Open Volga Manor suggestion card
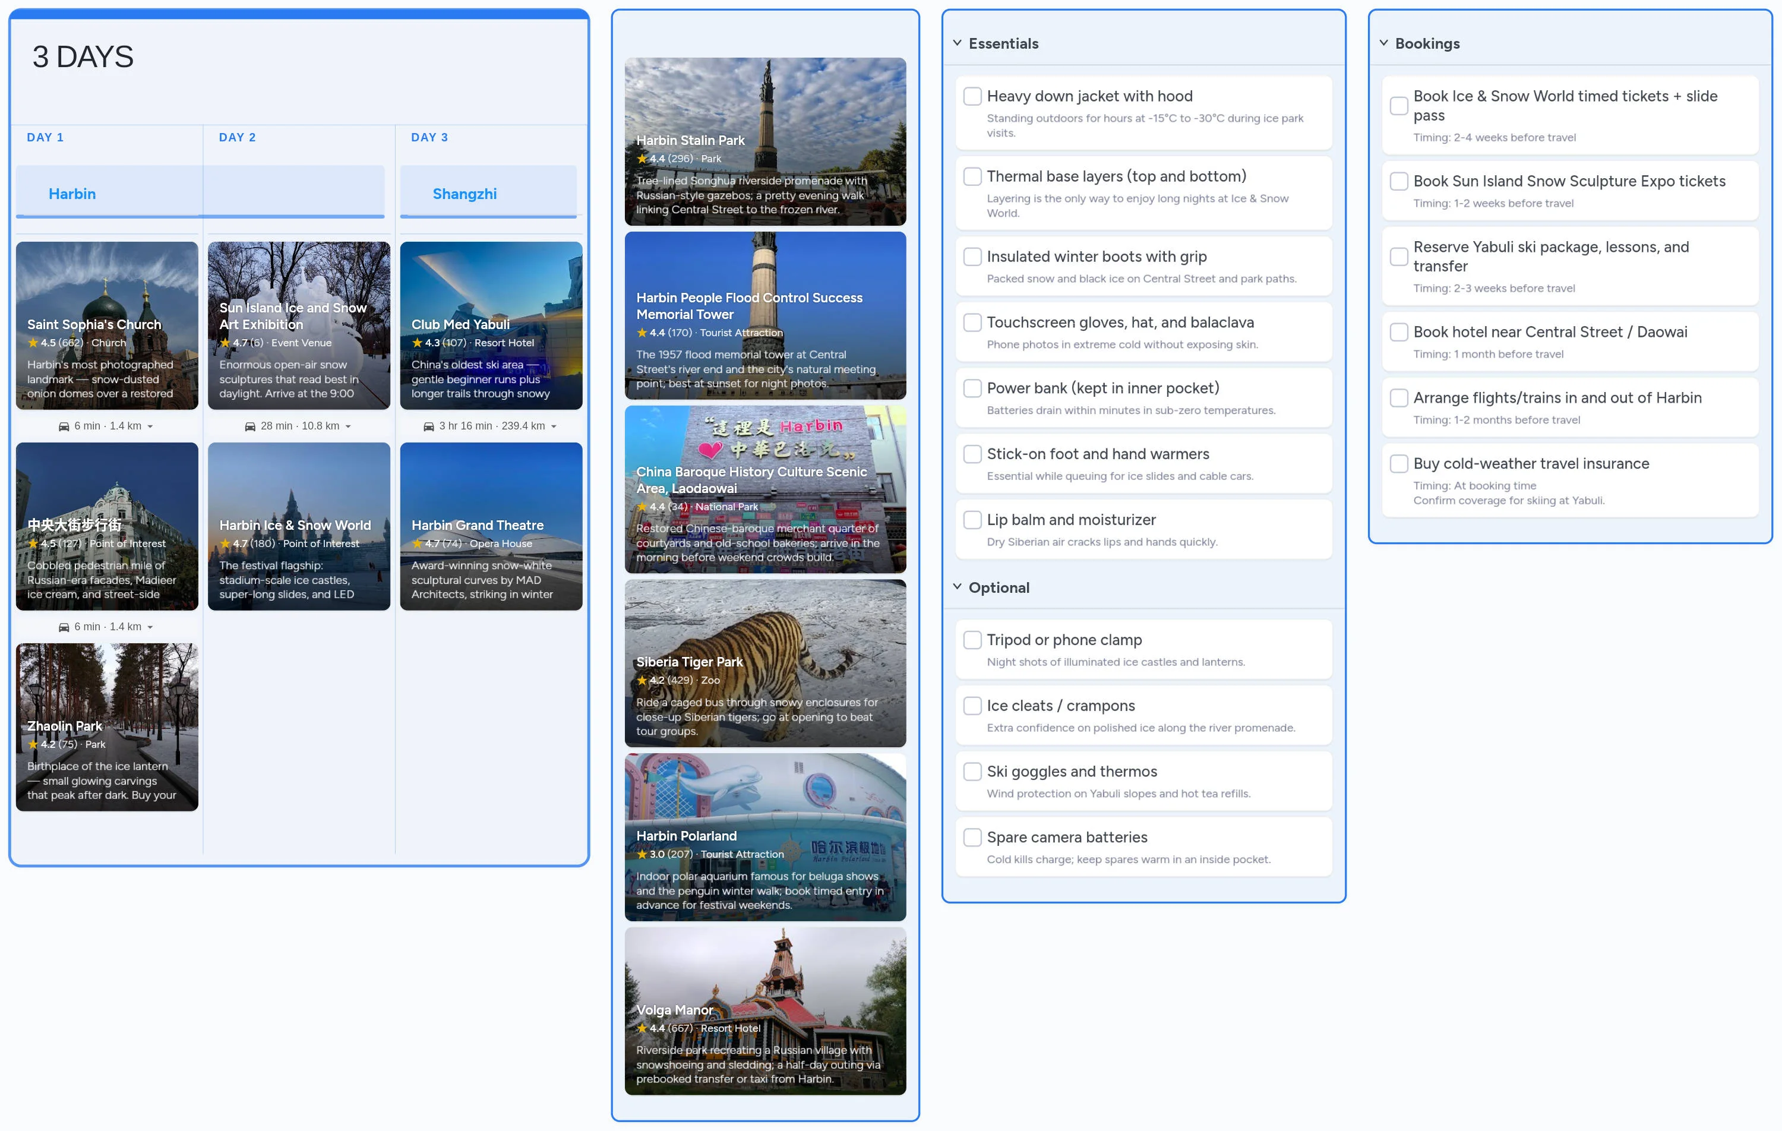Image resolution: width=1782 pixels, height=1131 pixels. 765,1011
